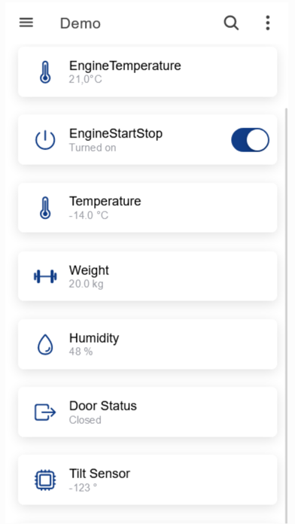Open the three-dot overflow menu
The height and width of the screenshot is (524, 295).
click(268, 23)
